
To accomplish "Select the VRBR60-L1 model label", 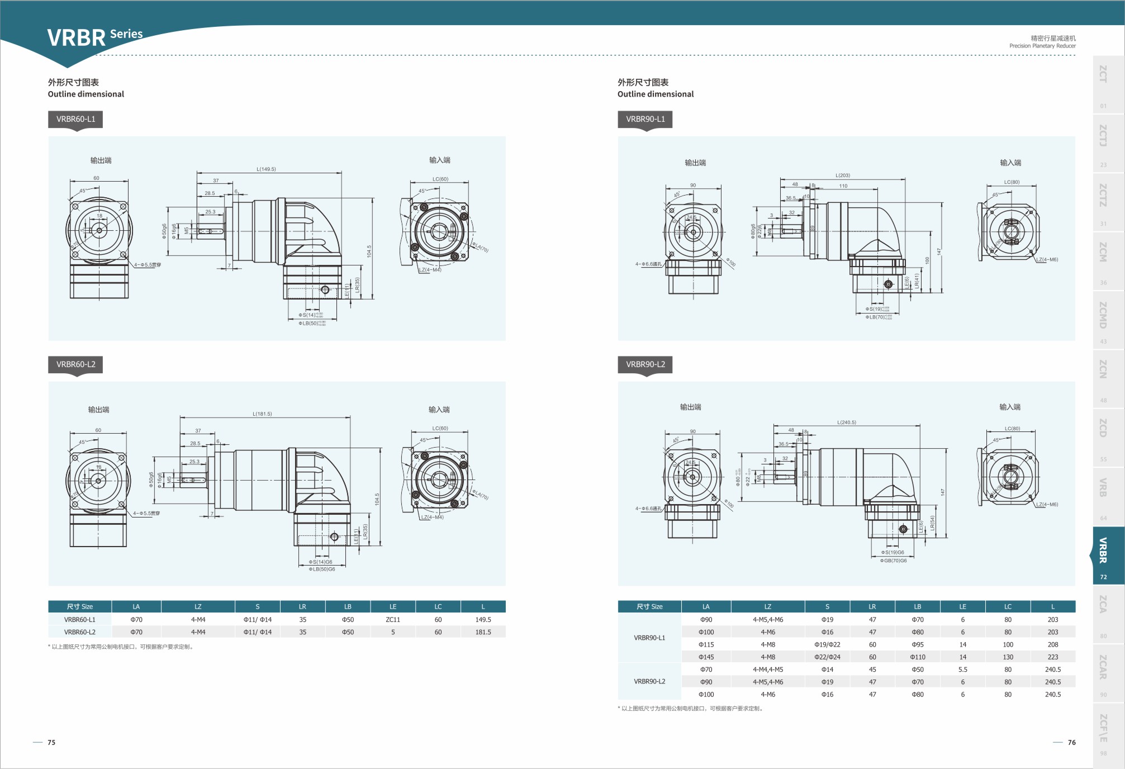I will pyautogui.click(x=75, y=119).
